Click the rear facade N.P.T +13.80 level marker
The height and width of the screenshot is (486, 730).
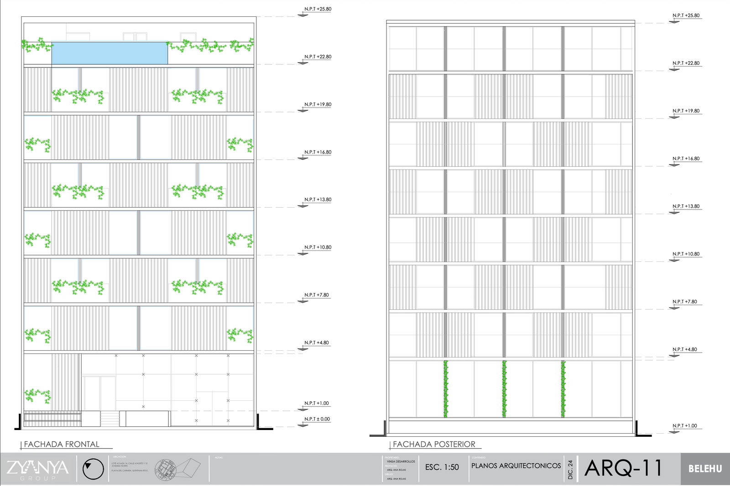click(686, 206)
